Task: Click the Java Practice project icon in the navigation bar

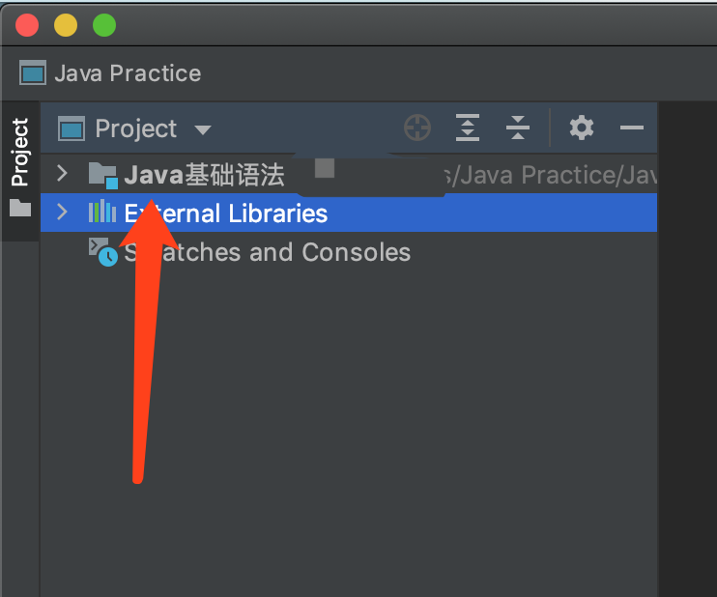Action: pos(33,73)
